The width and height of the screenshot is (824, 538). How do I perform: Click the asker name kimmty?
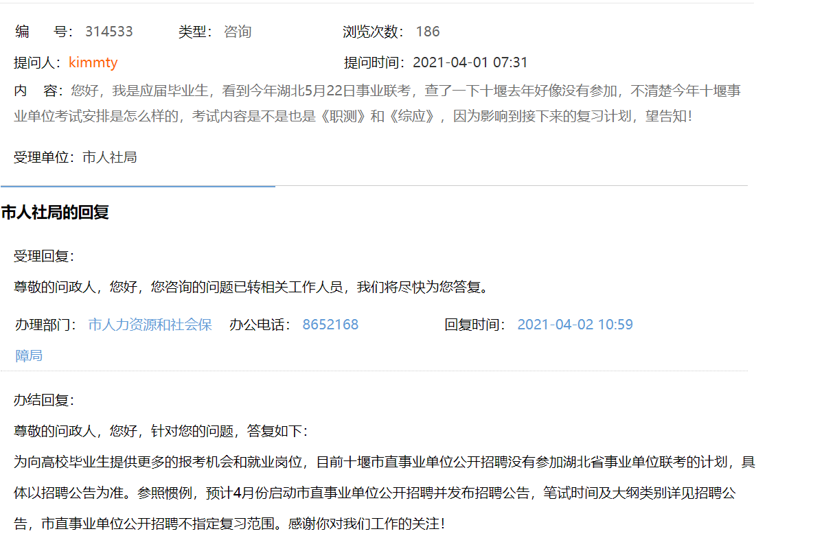click(x=93, y=62)
